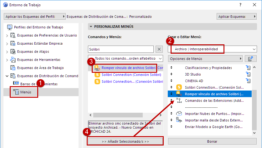Viewport: 262px width, 148px height.
Task: Click the reorder handle for 3D Studio
Action: [x=171, y=74]
